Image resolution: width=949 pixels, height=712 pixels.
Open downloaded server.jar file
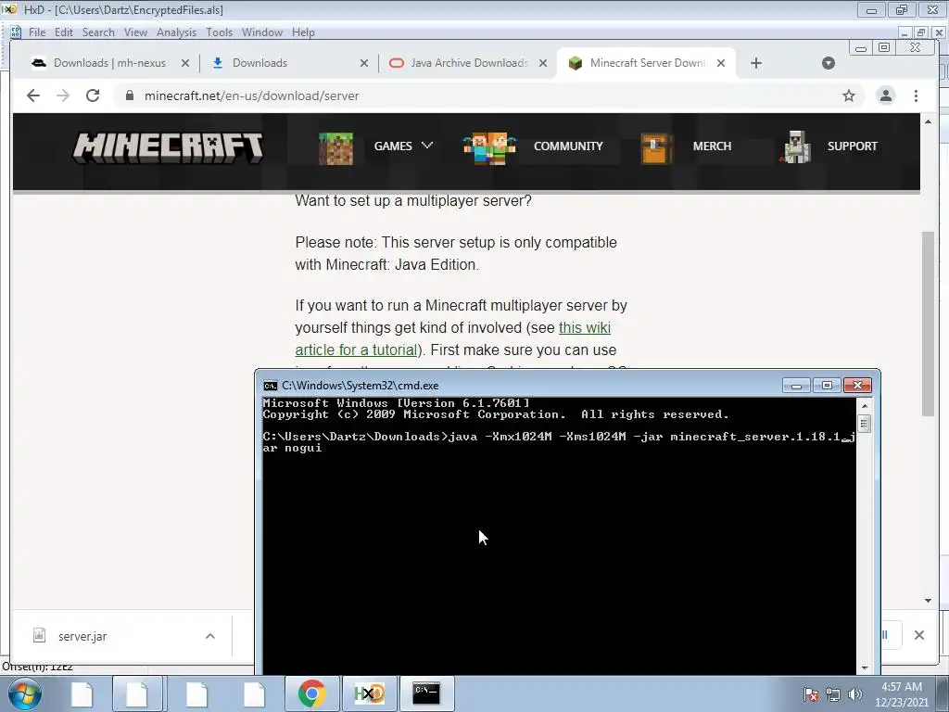point(82,636)
